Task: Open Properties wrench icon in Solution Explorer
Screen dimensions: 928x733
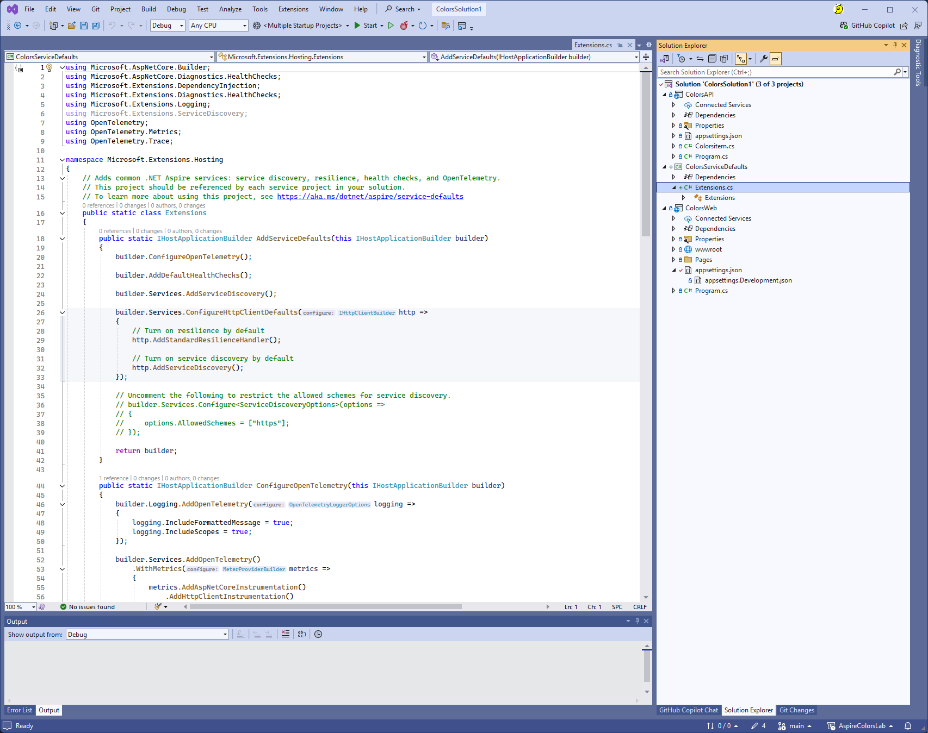Action: click(x=764, y=59)
